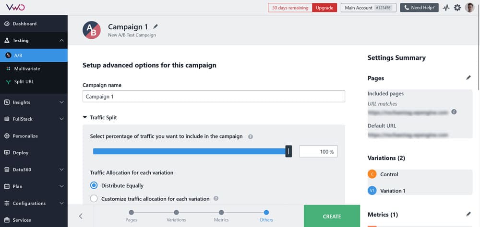Open Split URL testing in sidebar
The height and width of the screenshot is (227, 480).
click(x=24, y=81)
